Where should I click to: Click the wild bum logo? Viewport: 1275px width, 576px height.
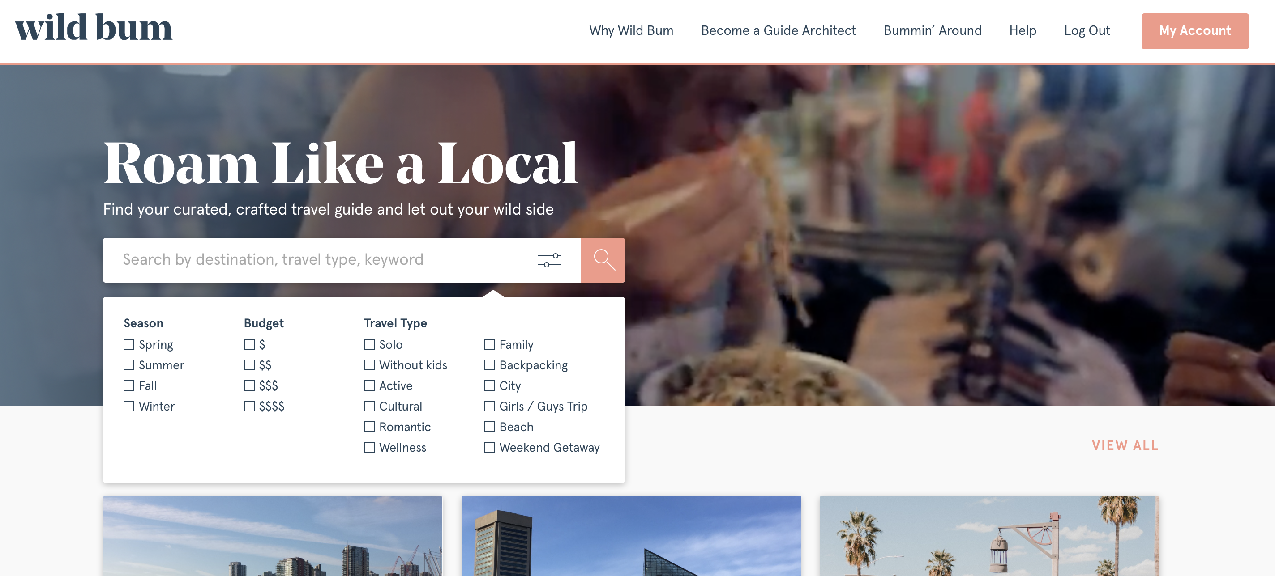(94, 28)
